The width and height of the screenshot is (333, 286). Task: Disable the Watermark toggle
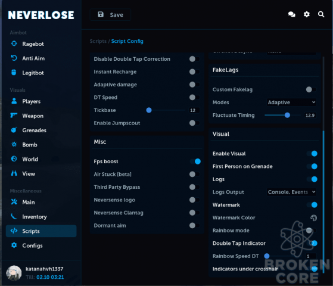click(x=312, y=204)
